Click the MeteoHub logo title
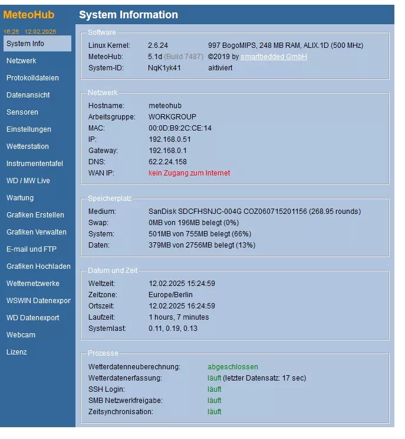The image size is (405, 439). point(29,15)
